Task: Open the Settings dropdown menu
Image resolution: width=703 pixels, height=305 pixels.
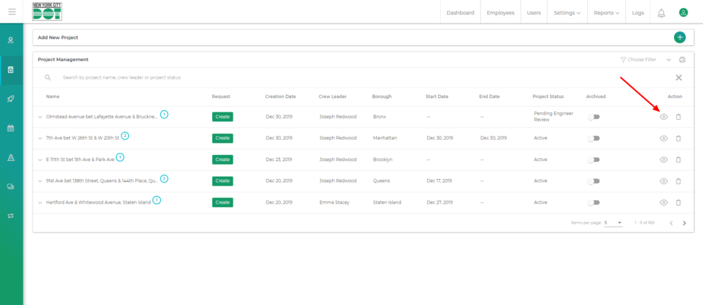Action: (567, 12)
